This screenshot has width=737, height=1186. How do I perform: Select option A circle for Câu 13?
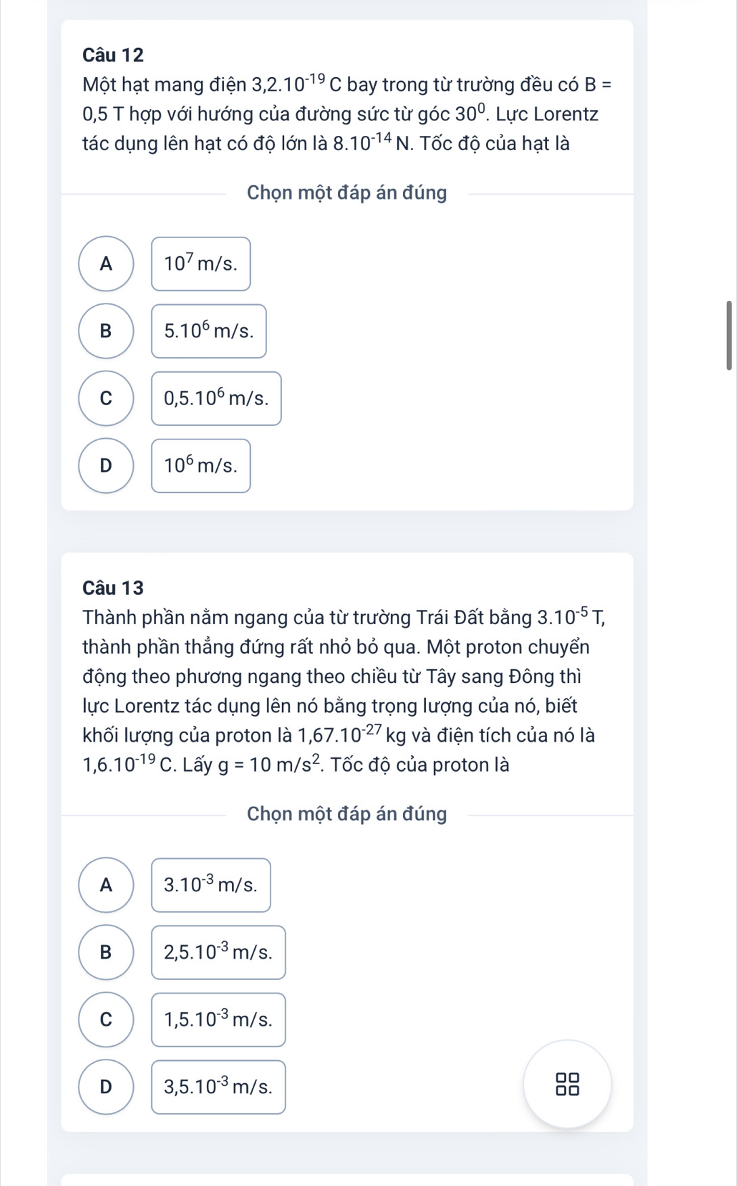[x=106, y=884]
